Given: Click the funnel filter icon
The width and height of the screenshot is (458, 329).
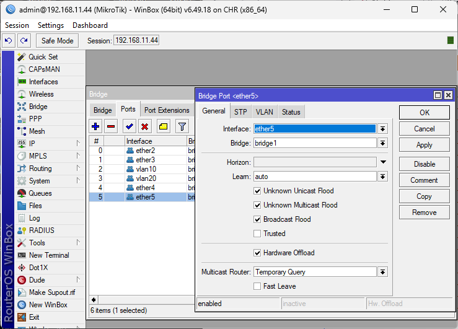Looking at the screenshot, I should click(182, 126).
